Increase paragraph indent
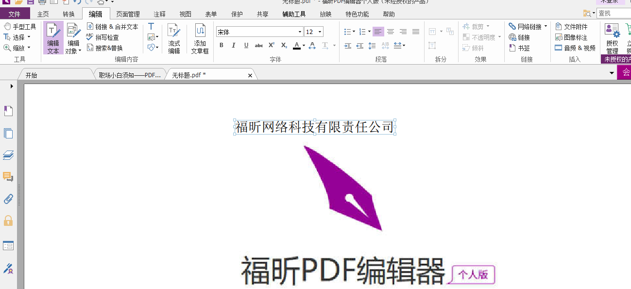 [x=348, y=46]
